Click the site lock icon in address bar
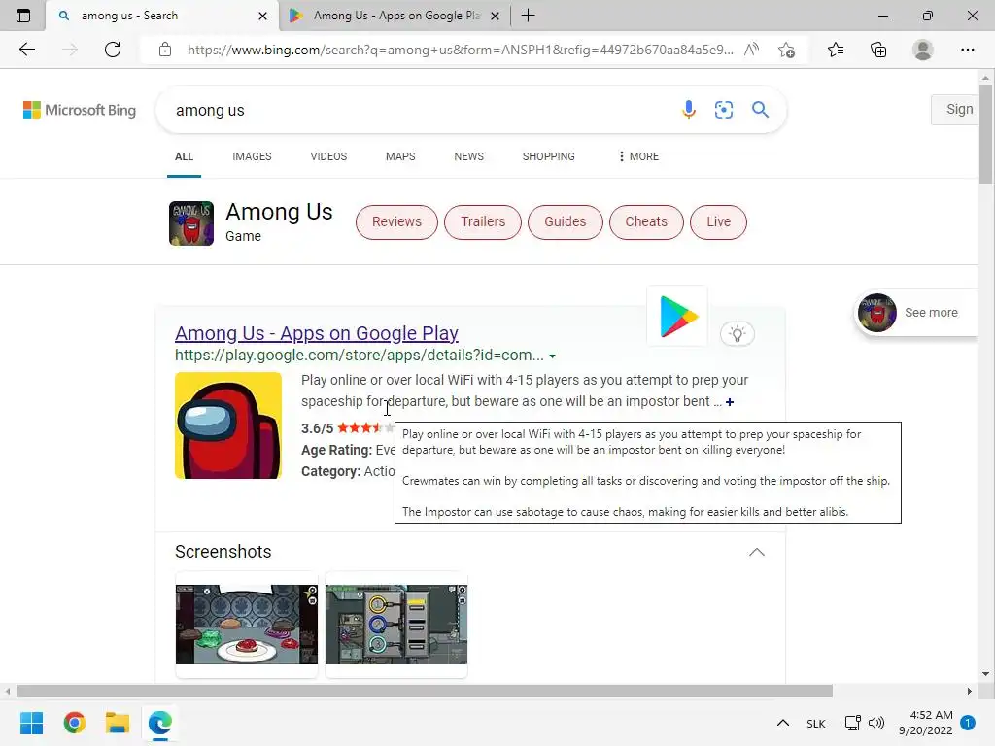 pyautogui.click(x=165, y=50)
